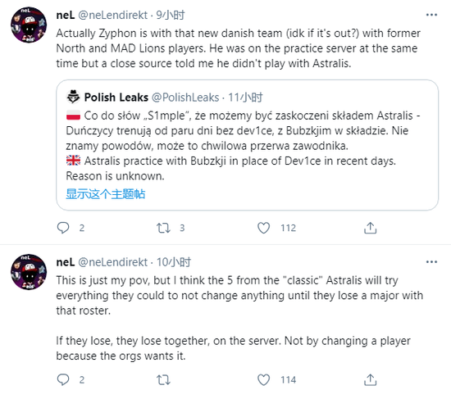Open the 10小时 timestamp of second tweet
Viewport: 451px width, 399px height.
click(174, 262)
